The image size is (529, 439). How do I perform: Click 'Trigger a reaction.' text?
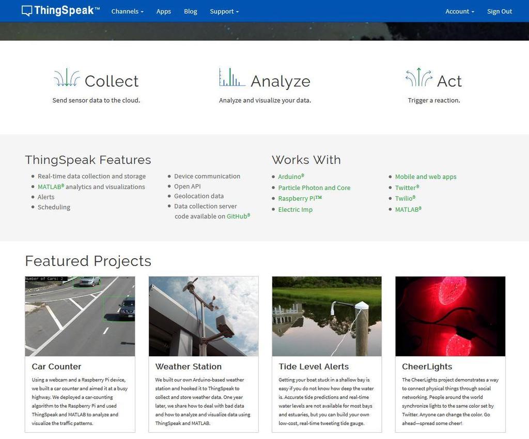tap(434, 100)
